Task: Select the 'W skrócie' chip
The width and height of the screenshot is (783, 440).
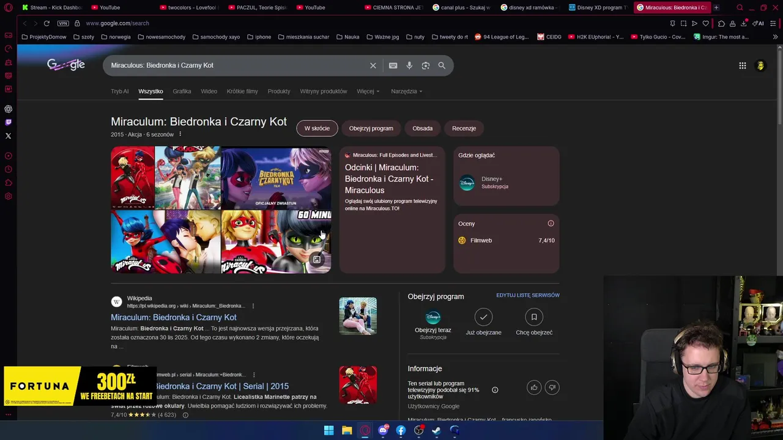Action: [x=317, y=128]
